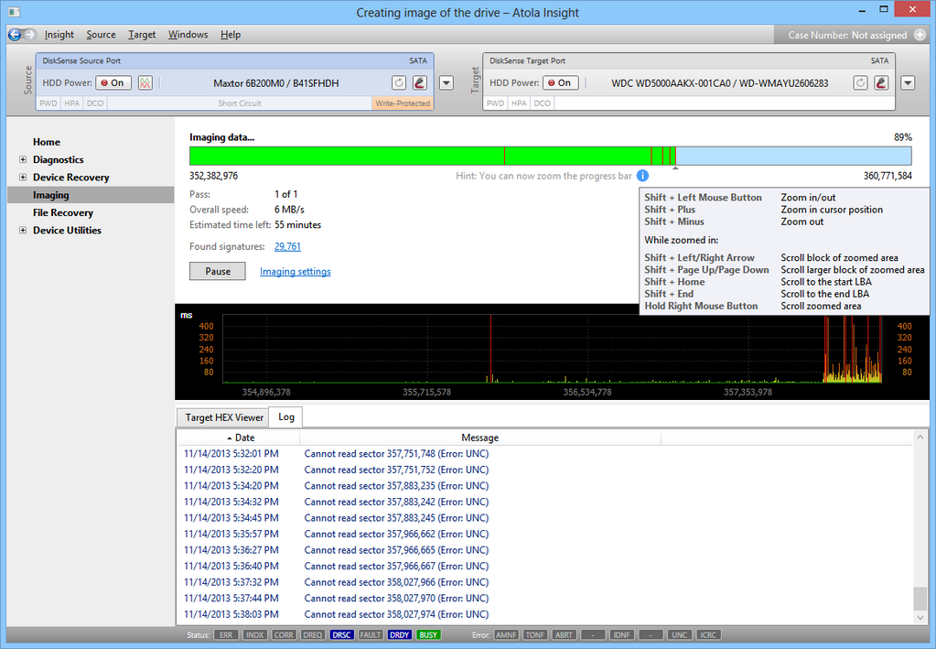The image size is (936, 649).
Task: Switch to Target HEX Viewer tab
Action: pyautogui.click(x=224, y=417)
